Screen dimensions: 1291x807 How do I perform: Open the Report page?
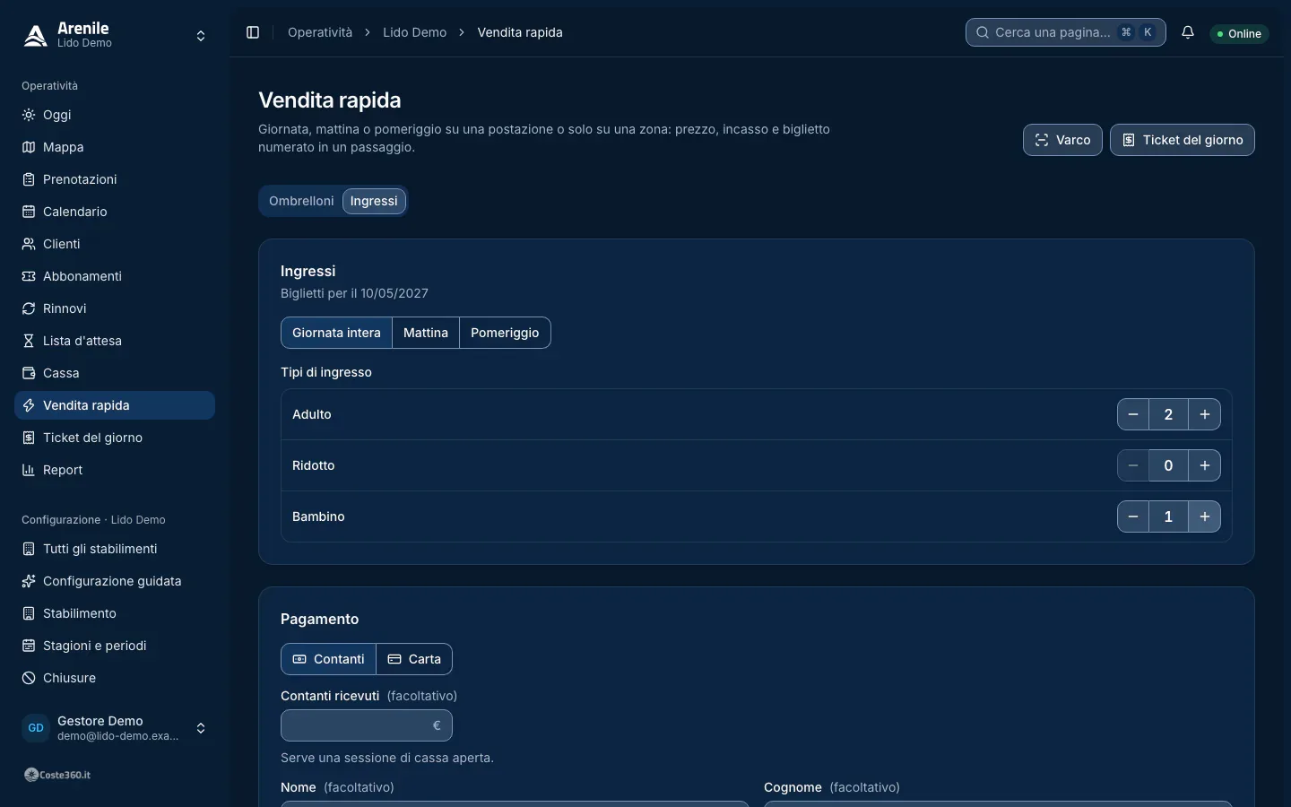point(115,470)
